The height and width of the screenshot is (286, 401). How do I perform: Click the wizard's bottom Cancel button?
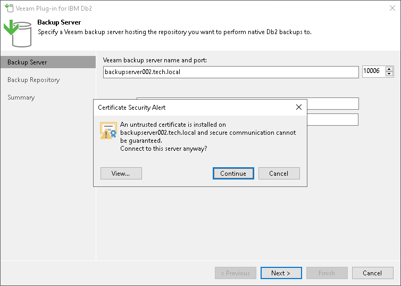(x=373, y=273)
